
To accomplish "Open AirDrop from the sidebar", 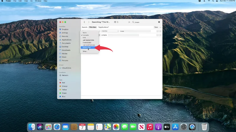I will click(x=65, y=33).
